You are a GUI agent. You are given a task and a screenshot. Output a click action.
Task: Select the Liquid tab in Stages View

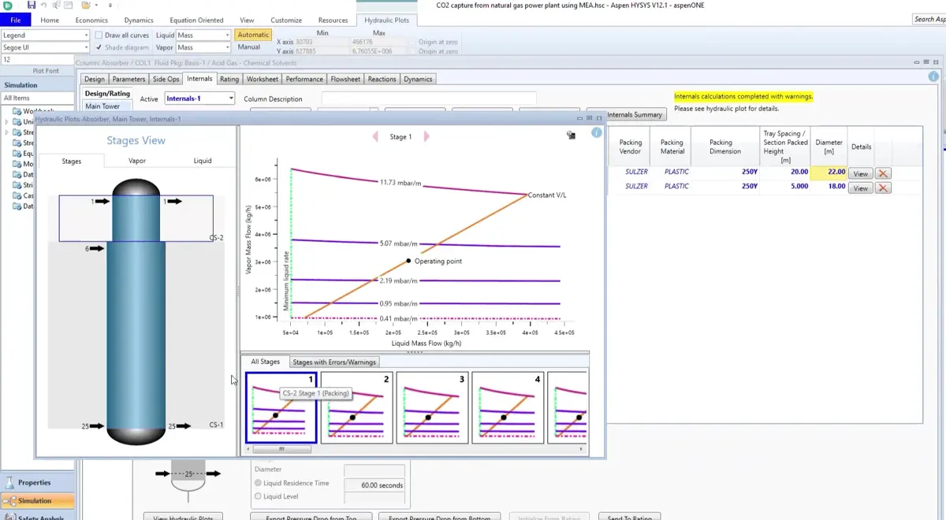click(x=203, y=161)
